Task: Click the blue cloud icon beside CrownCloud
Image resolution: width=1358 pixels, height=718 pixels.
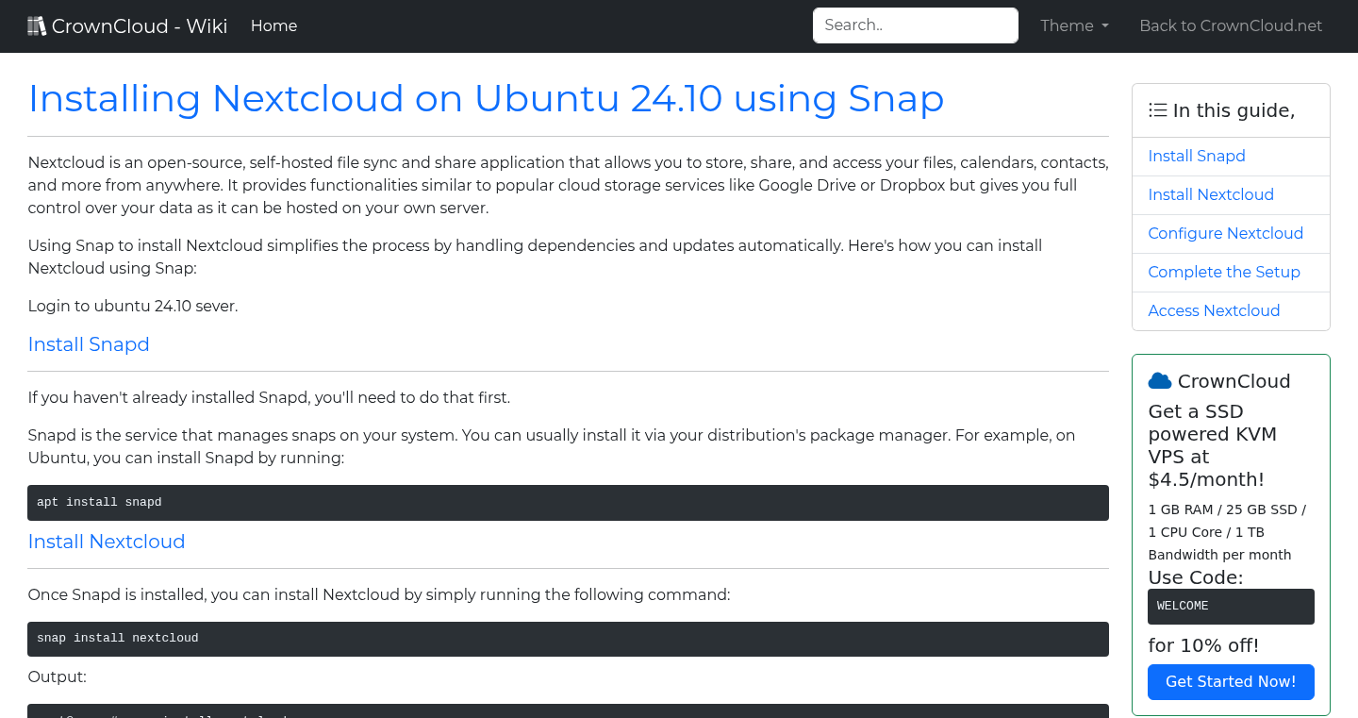Action: point(1159,380)
